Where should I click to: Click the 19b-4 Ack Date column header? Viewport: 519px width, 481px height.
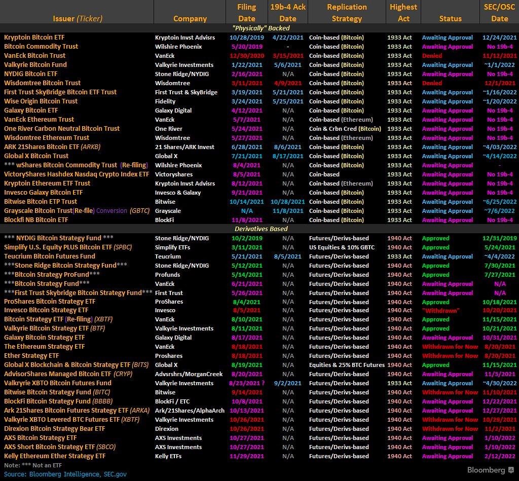288,13
